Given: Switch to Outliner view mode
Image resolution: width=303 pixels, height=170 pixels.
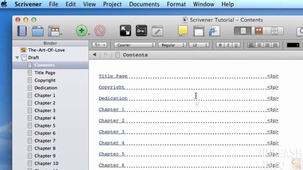Looking at the screenshot, I should [x=275, y=31].
